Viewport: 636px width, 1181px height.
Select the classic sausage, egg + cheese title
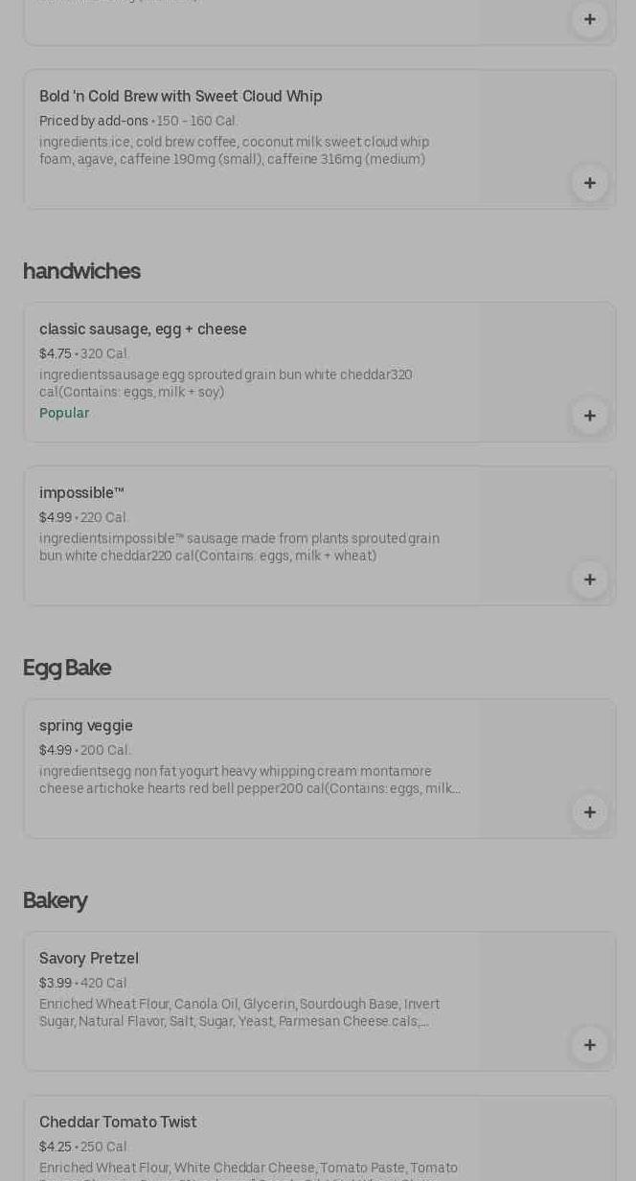tap(143, 329)
